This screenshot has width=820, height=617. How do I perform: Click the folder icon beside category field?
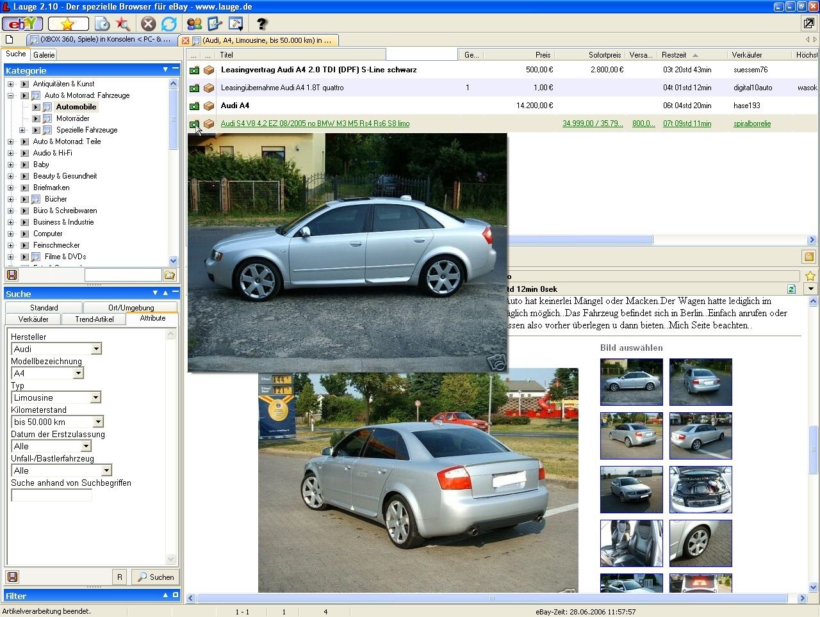[170, 275]
